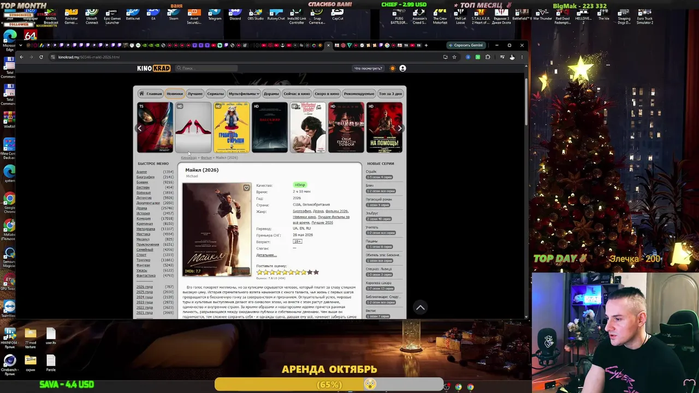This screenshot has height=393, width=699.
Task: Open the Battle.net desktop shortcut
Action: [x=133, y=15]
